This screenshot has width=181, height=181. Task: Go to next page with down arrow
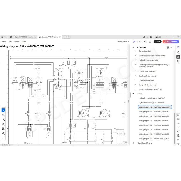point(178,127)
